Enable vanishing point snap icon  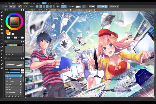tap(47, 6)
